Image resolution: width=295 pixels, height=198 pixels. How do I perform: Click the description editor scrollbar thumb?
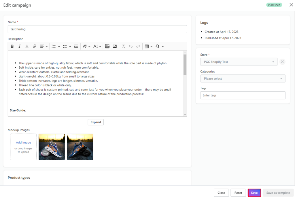pyautogui.click(x=185, y=65)
